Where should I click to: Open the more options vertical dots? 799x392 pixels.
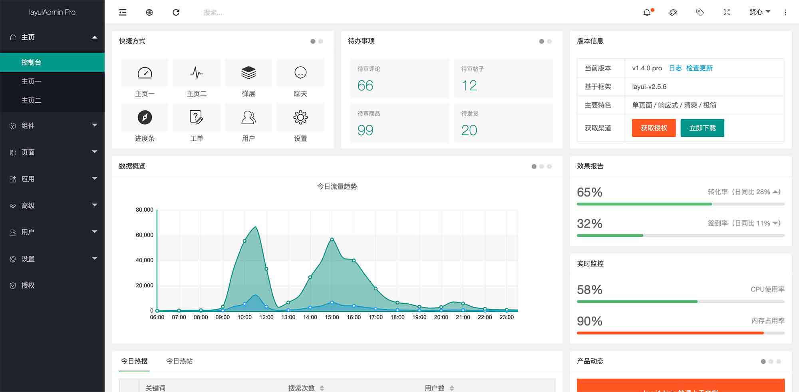pyautogui.click(x=785, y=12)
